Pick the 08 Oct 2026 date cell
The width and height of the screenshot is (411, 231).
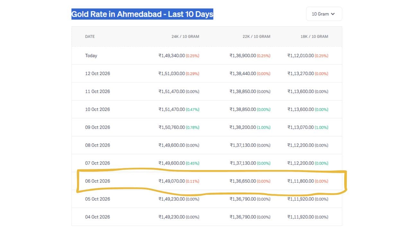98,145
